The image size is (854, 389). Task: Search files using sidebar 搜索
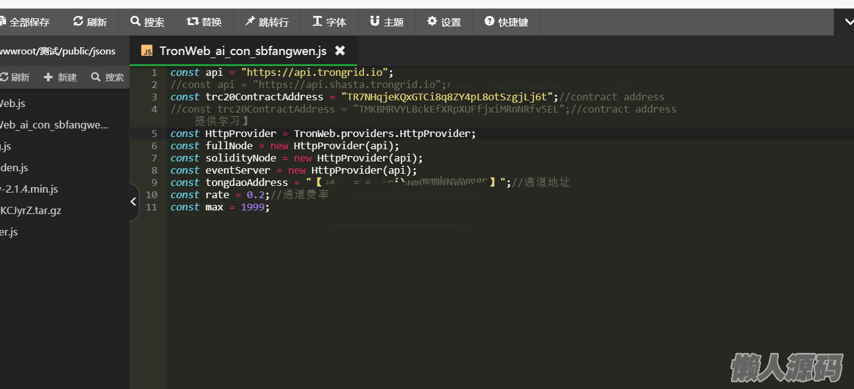click(x=108, y=77)
